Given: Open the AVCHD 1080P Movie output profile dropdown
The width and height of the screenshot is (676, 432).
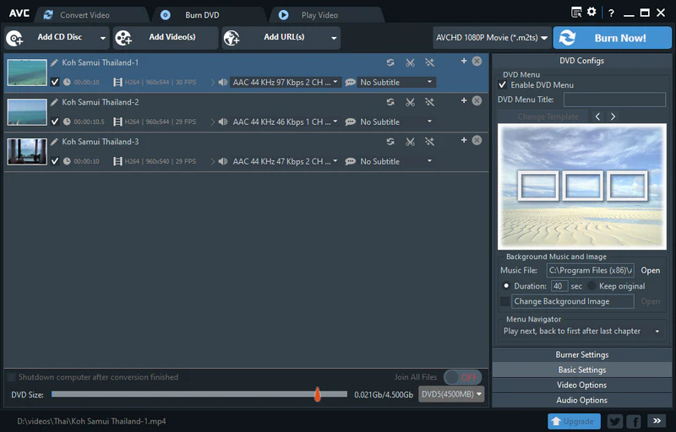Looking at the screenshot, I should click(491, 38).
